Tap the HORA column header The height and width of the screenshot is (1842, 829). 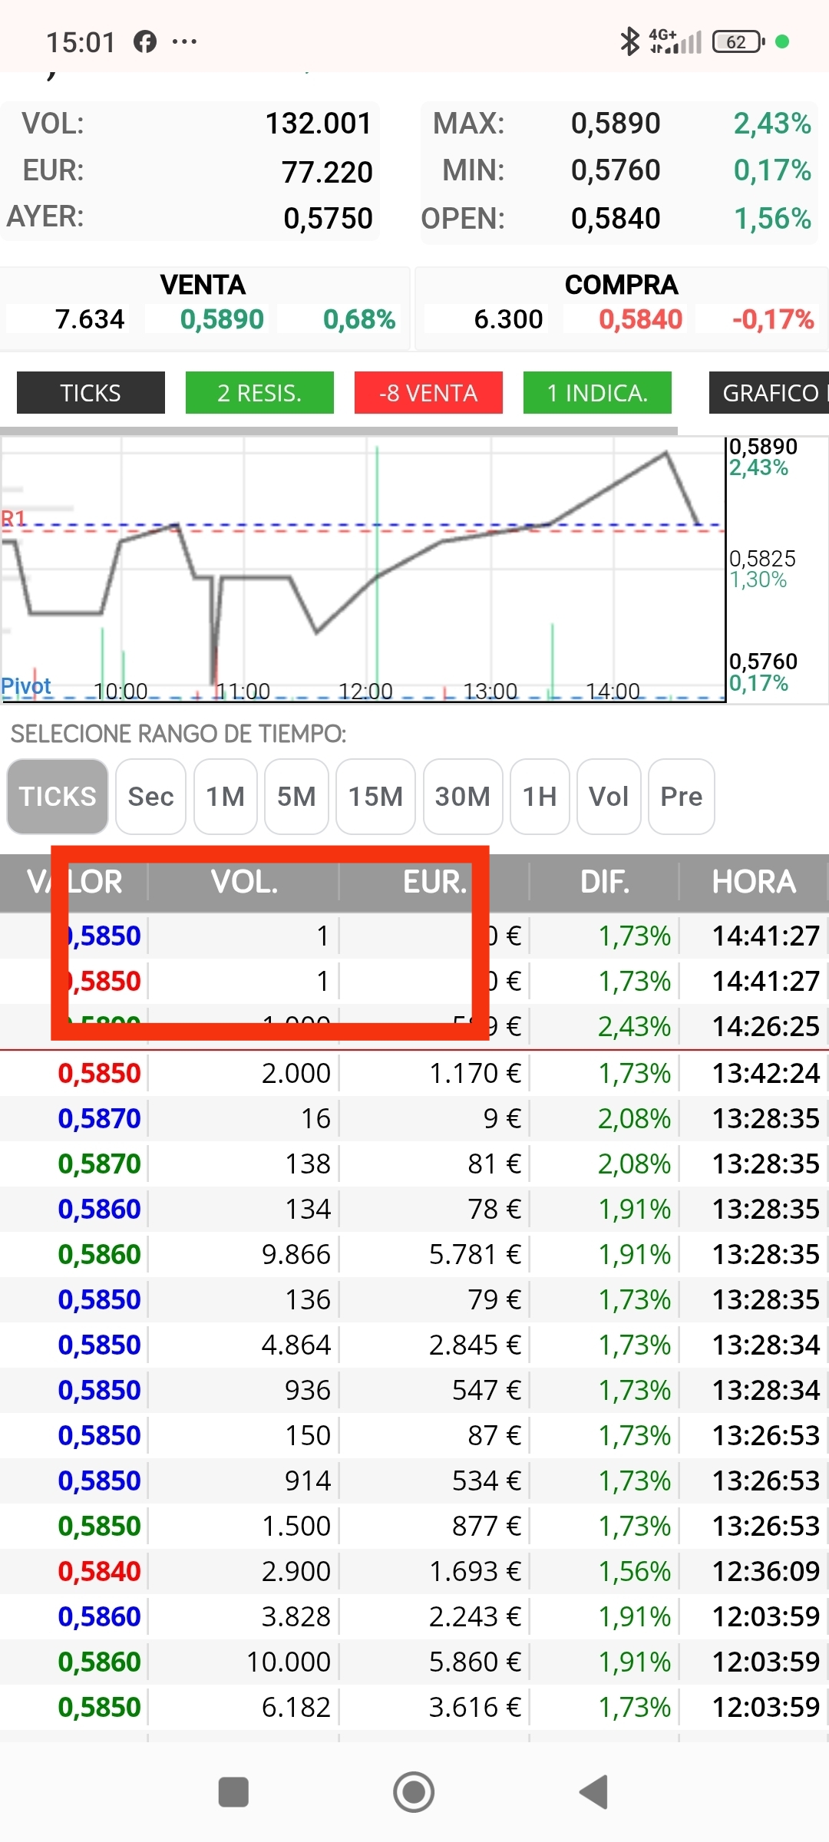(754, 882)
